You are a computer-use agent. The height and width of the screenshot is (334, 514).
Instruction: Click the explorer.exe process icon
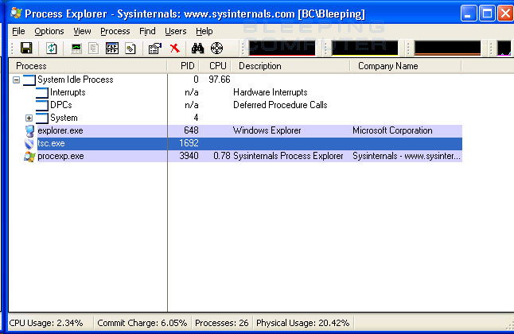click(x=29, y=130)
